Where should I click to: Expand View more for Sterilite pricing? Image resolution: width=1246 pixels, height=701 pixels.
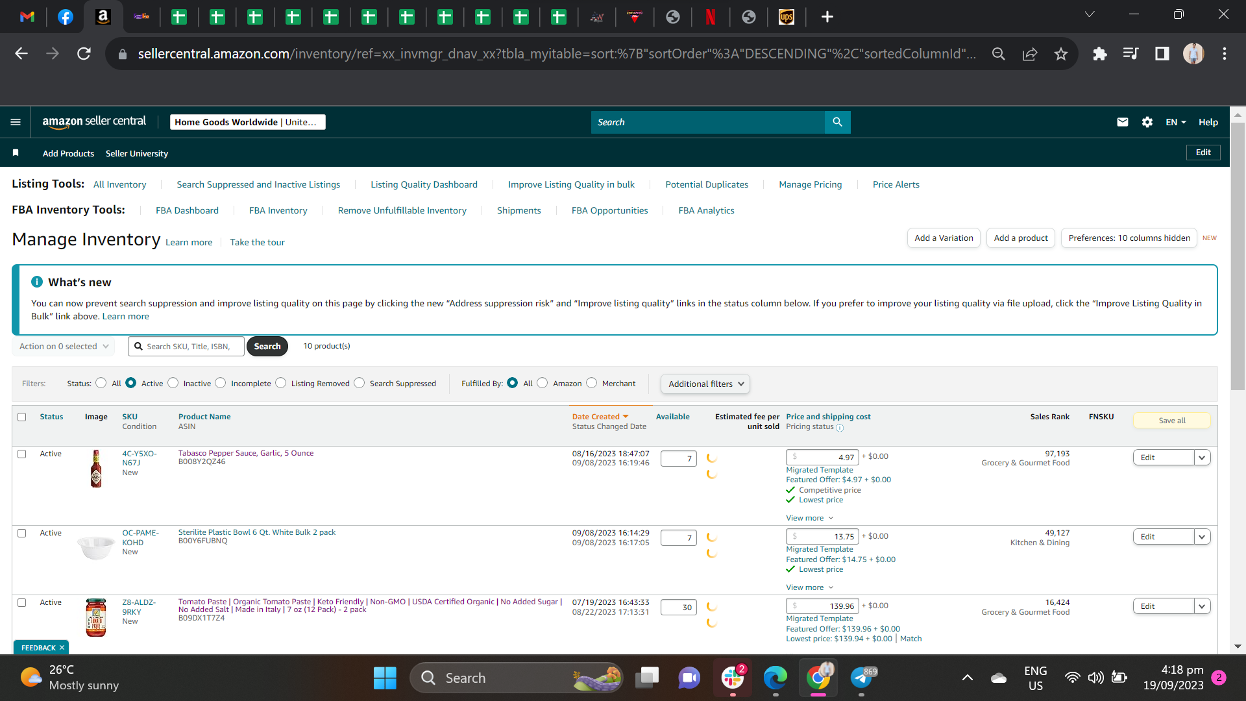pyautogui.click(x=809, y=587)
